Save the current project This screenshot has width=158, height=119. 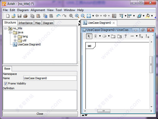[19, 16]
